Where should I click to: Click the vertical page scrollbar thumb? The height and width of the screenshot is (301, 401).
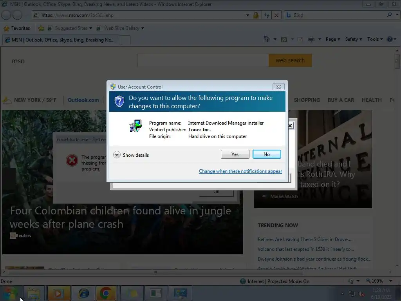pos(396,61)
